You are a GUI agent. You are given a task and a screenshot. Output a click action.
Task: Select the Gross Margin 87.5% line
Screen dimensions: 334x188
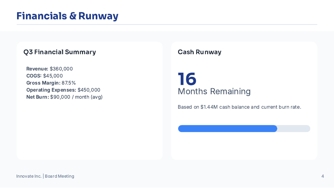(x=51, y=83)
